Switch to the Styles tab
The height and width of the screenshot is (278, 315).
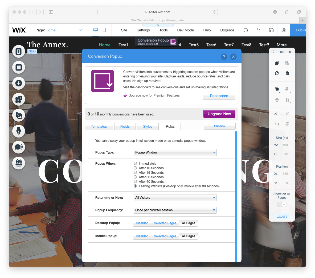[x=148, y=126]
